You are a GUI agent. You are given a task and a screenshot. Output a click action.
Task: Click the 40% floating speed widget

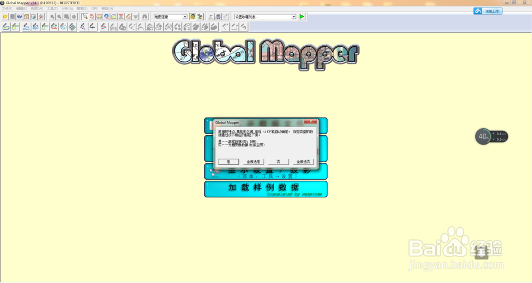[x=491, y=136]
